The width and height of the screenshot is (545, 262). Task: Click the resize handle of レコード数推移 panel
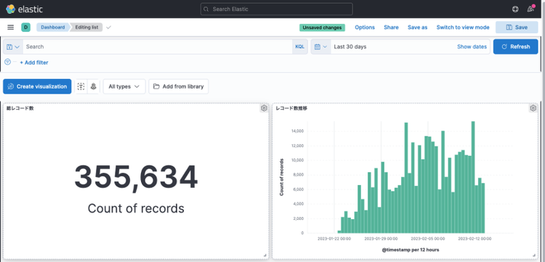click(x=534, y=255)
